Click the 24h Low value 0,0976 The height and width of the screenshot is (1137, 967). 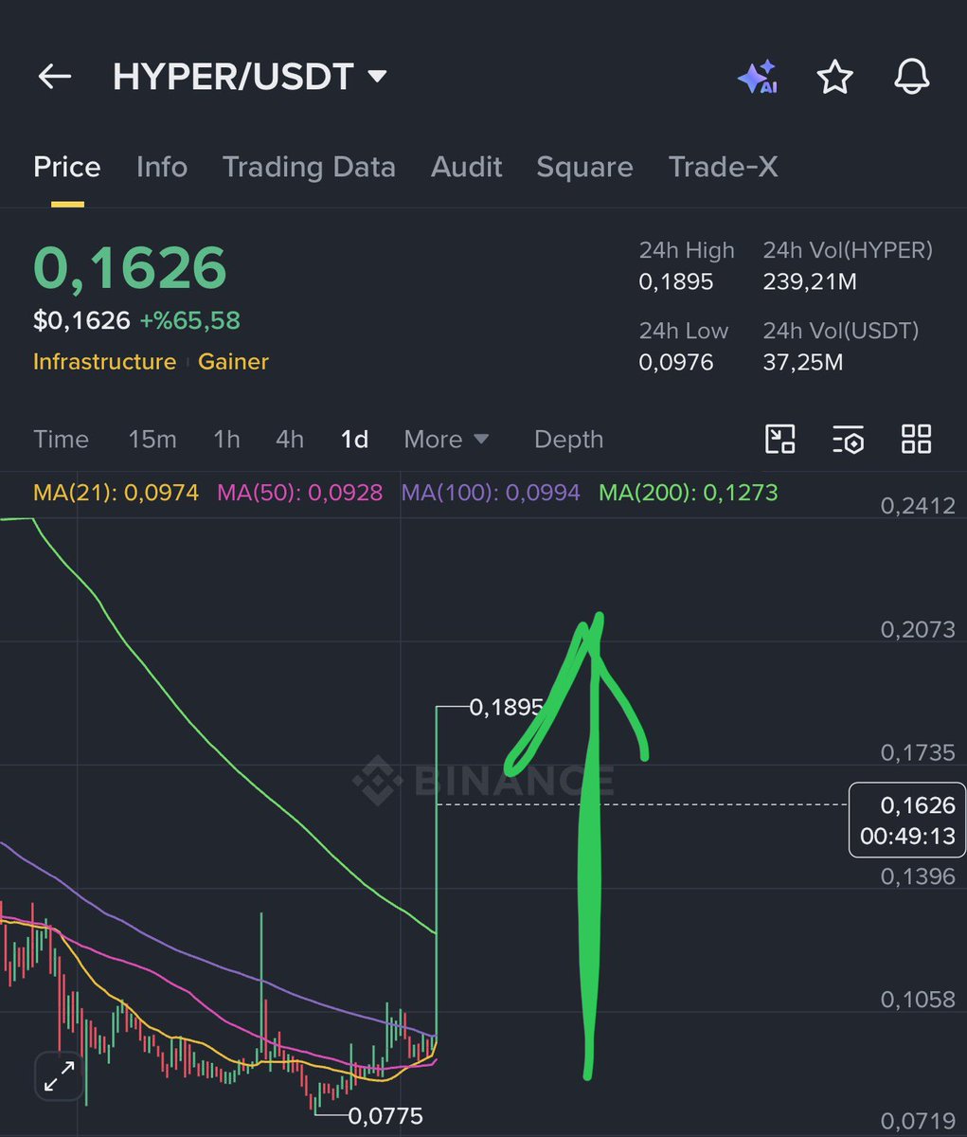[676, 362]
